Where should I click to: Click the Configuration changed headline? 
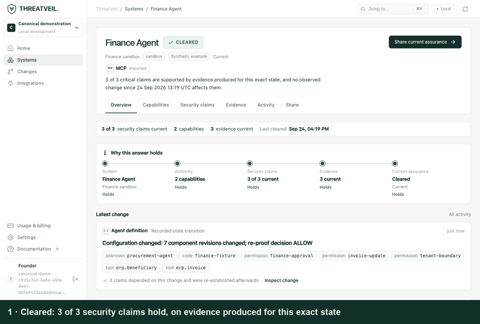tap(207, 243)
